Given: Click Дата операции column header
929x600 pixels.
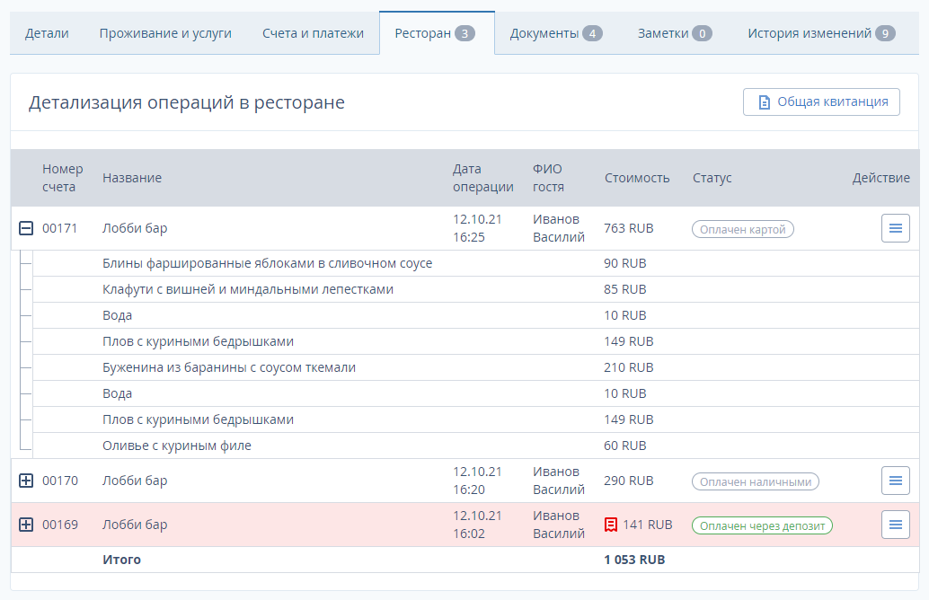Looking at the screenshot, I should [x=482, y=178].
